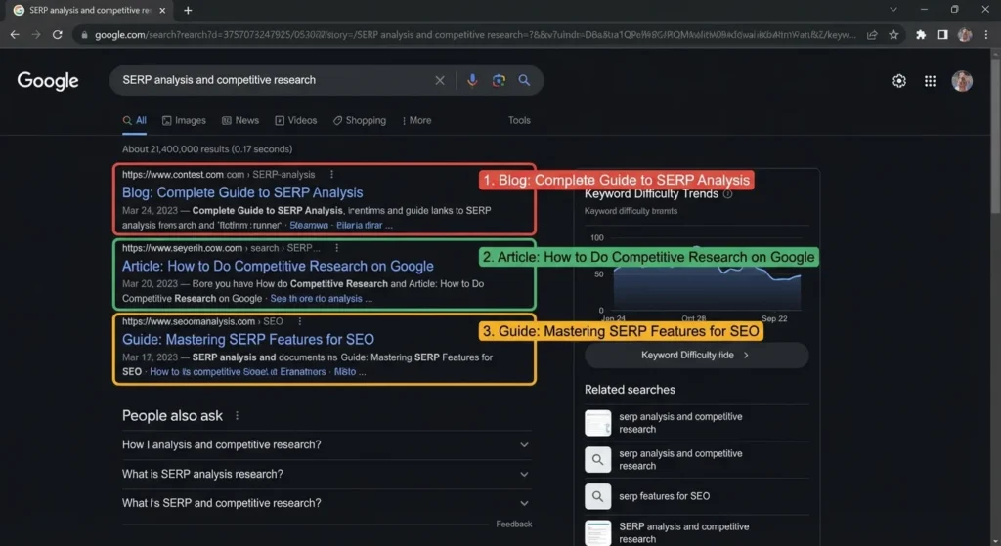Switch to the Images tab
Image resolution: width=1001 pixels, height=546 pixels.
click(184, 120)
